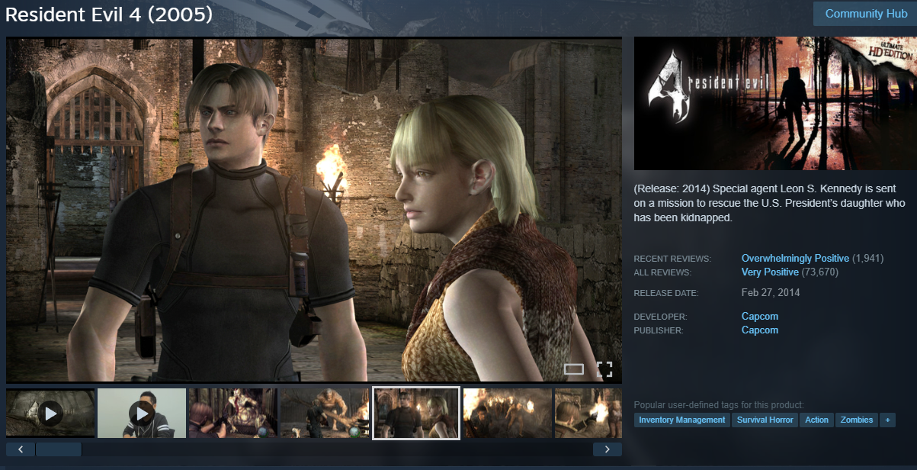Play the second video thumbnail with man
Image resolution: width=917 pixels, height=470 pixels.
142,414
